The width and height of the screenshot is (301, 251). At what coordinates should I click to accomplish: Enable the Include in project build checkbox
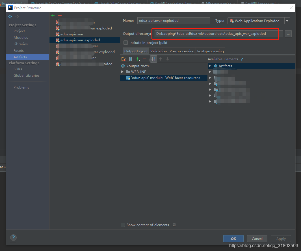[125, 43]
